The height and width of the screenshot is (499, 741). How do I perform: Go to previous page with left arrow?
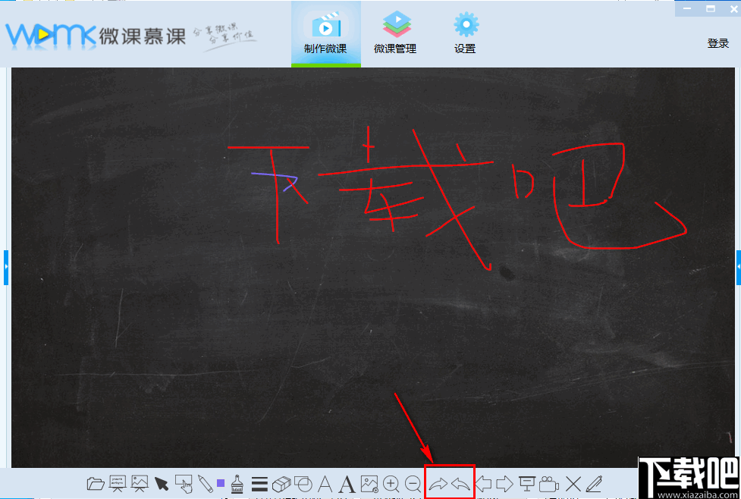pos(483,484)
